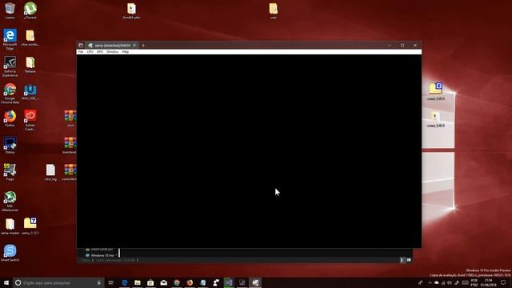Open the Window menu in xenia

[x=112, y=51]
